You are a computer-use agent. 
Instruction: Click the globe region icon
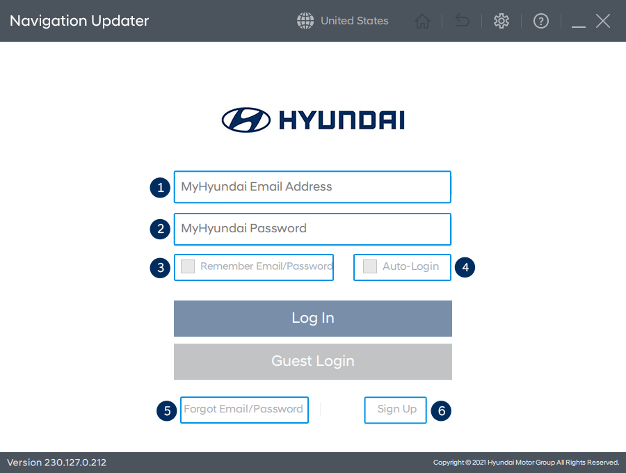click(x=305, y=21)
